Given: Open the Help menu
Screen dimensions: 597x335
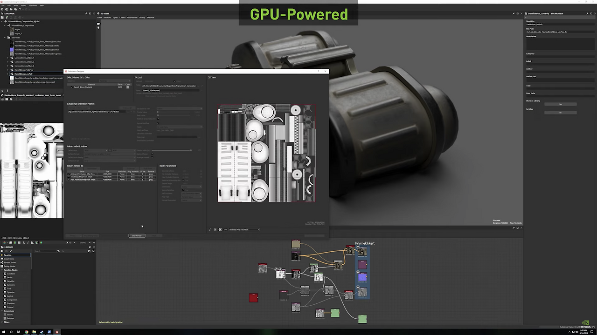Looking at the screenshot, I should click(42, 6).
